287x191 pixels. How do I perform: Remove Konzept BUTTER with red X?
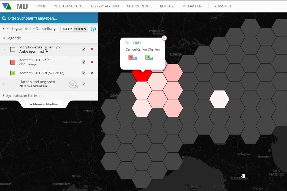[x=92, y=62]
